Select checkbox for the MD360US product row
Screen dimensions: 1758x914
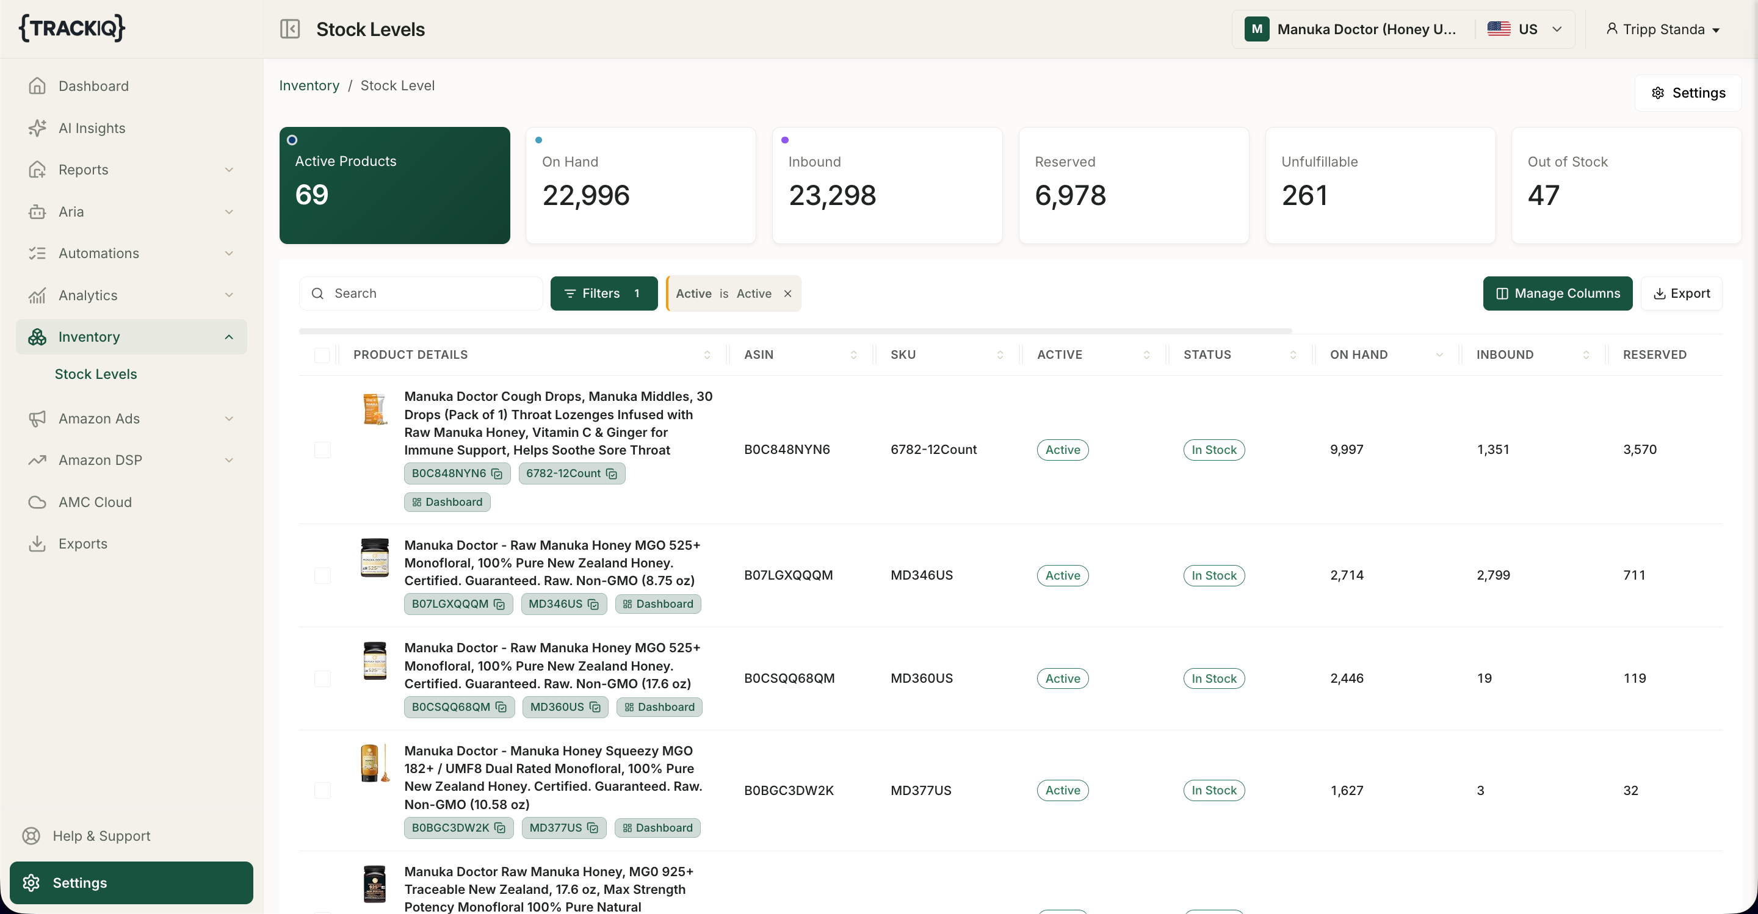point(322,678)
